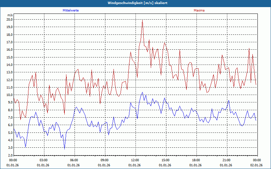Select the blue "Mittelwerte" legend label
This screenshot has height=169, width=271.
point(71,10)
